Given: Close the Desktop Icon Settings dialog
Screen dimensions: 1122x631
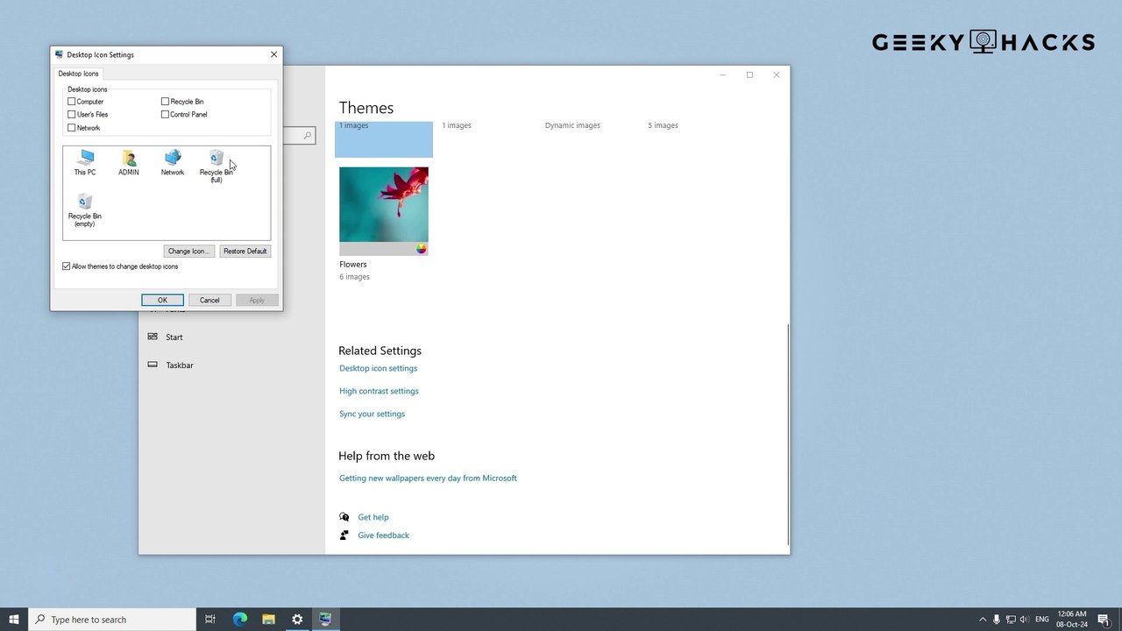Looking at the screenshot, I should click(273, 54).
